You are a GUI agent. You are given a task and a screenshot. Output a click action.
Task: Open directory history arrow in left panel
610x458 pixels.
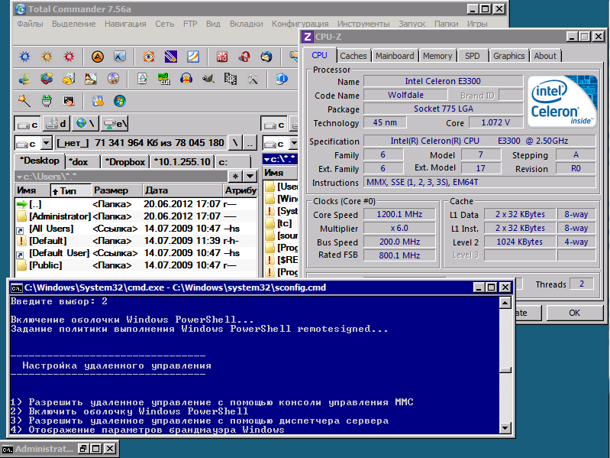250,177
